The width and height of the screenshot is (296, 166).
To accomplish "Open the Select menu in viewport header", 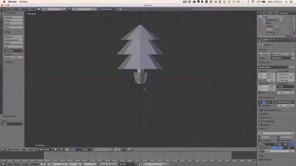I will pyautogui.click(x=17, y=149).
